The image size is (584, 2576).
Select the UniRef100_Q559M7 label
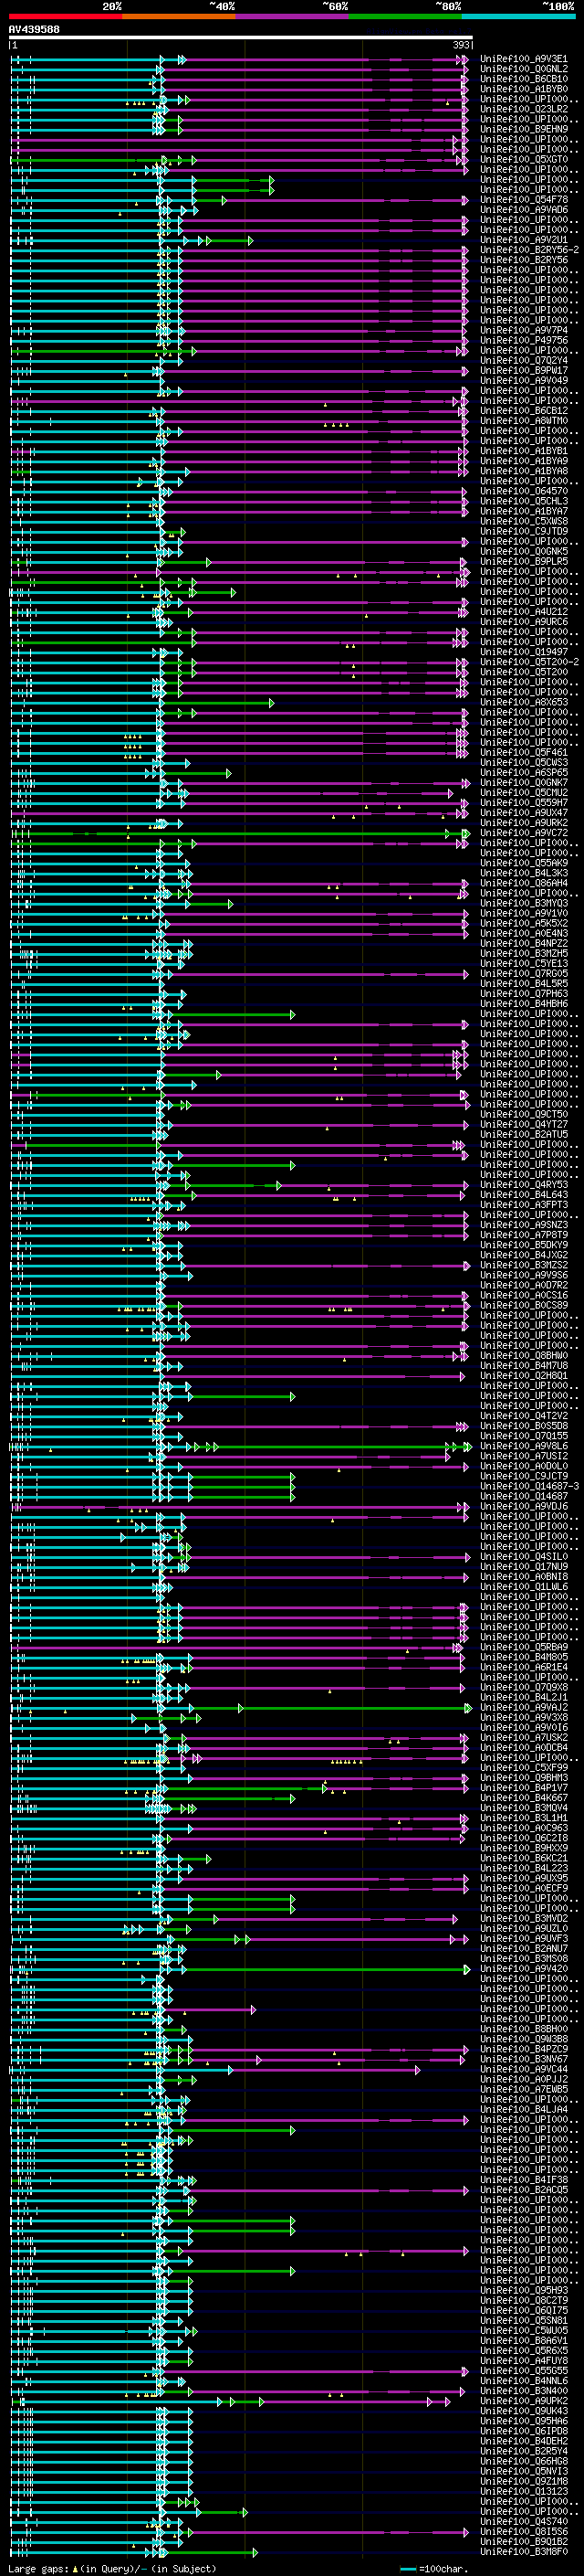(x=523, y=802)
